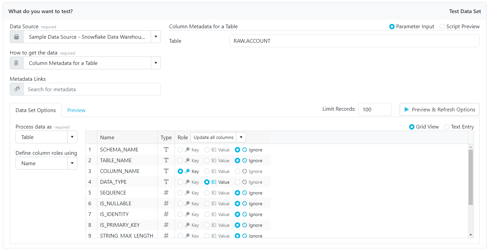
Task: Set IS_IDENTITY role to Key
Action: (180, 214)
